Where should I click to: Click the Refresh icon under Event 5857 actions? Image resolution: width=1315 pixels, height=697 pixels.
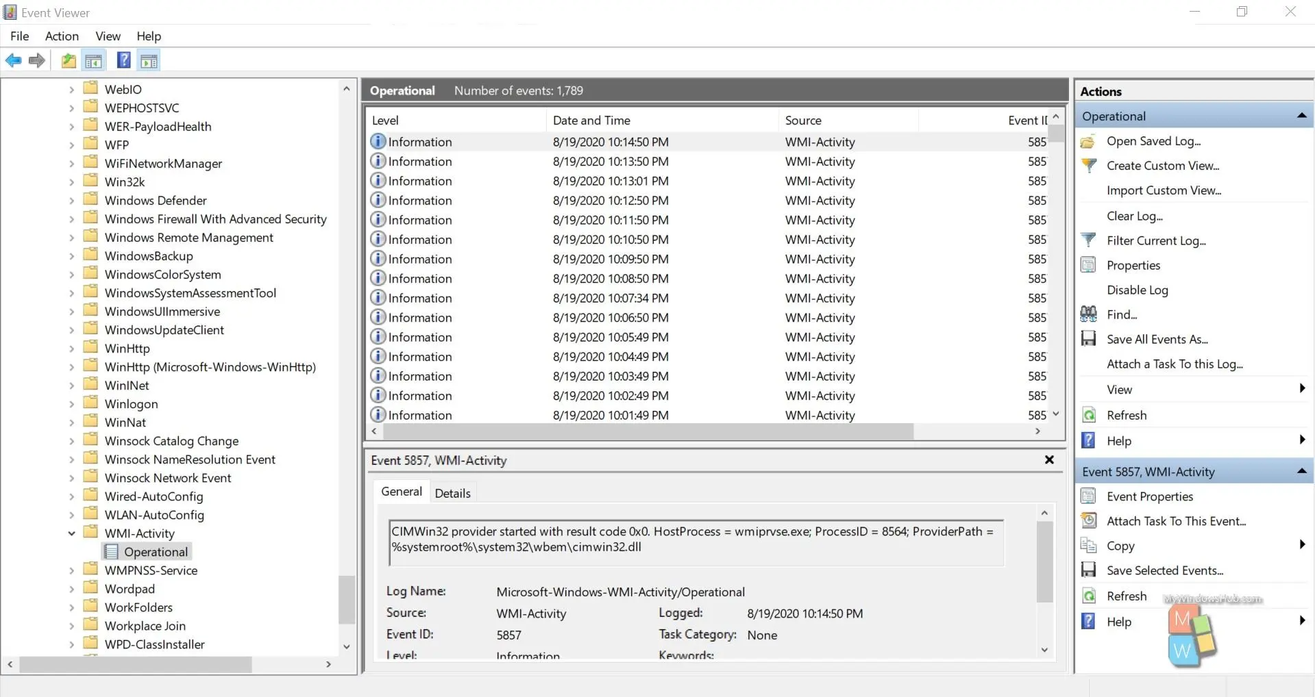(1088, 596)
